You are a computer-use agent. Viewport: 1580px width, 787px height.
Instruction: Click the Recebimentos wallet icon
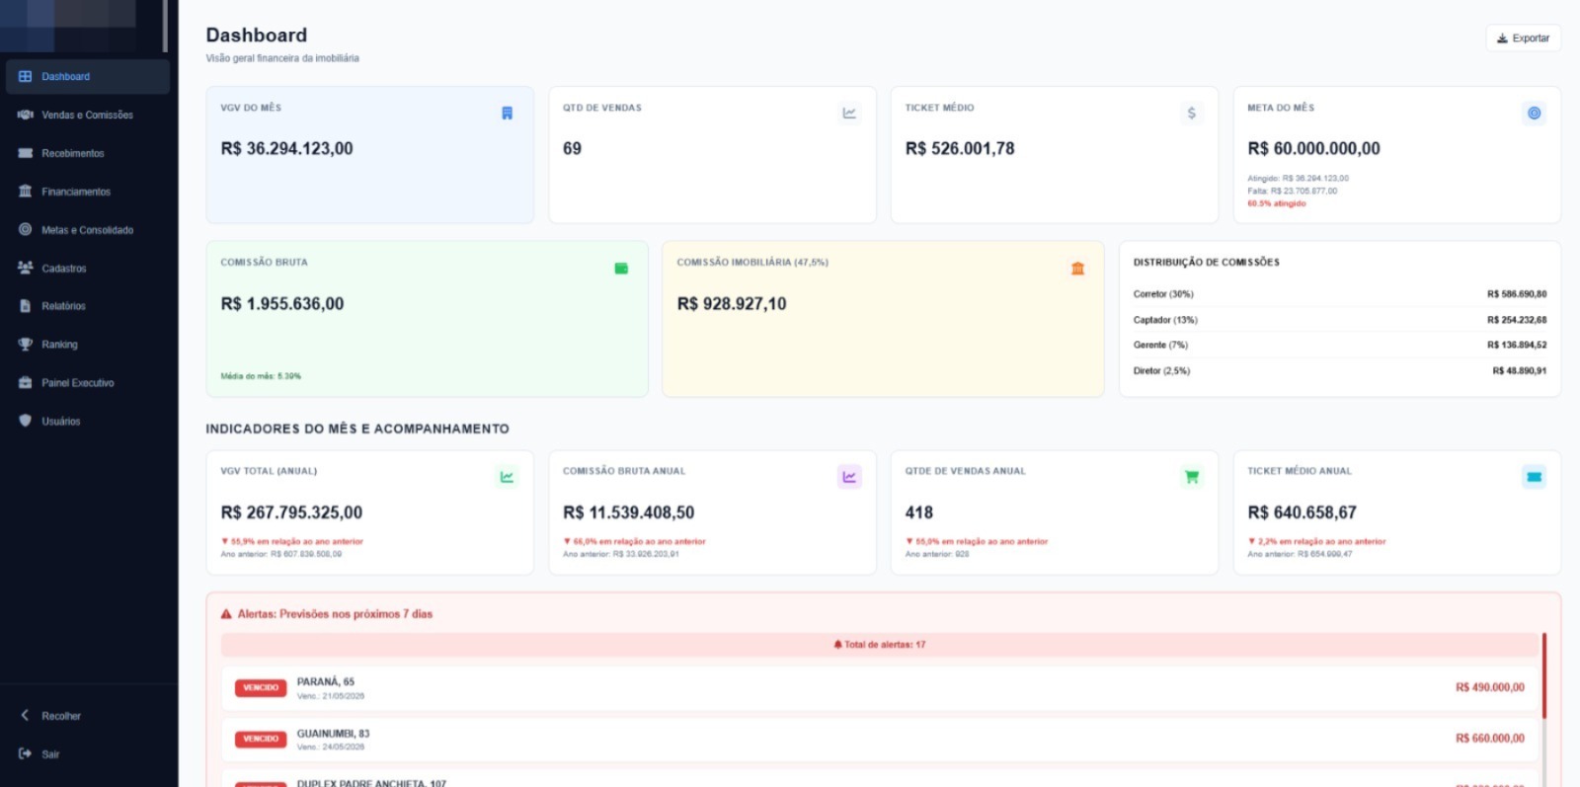click(26, 153)
